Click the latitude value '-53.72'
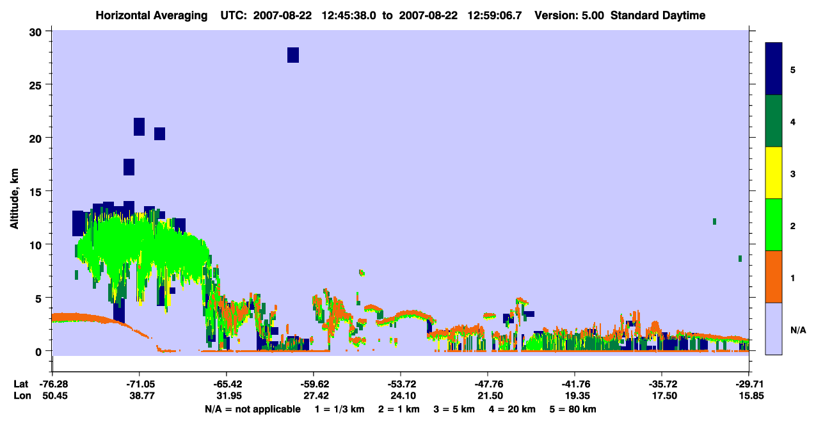The image size is (832, 427). 400,384
